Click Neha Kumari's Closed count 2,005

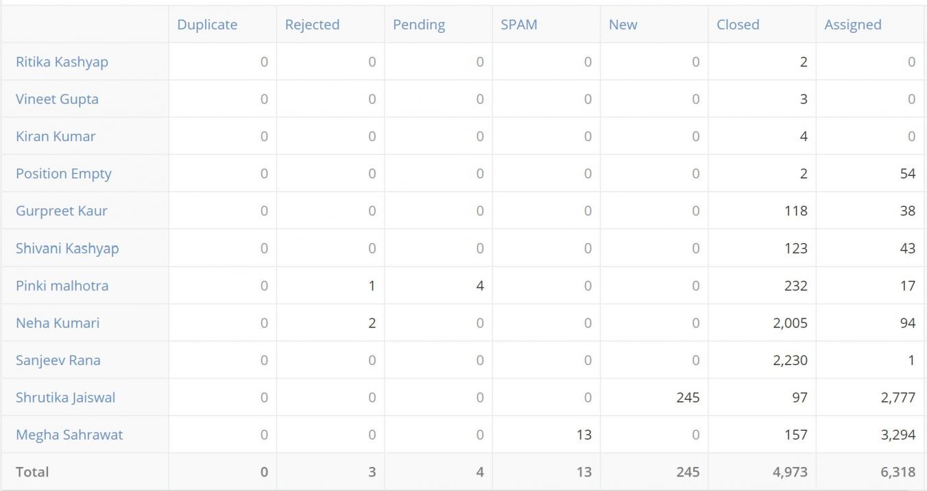(790, 323)
